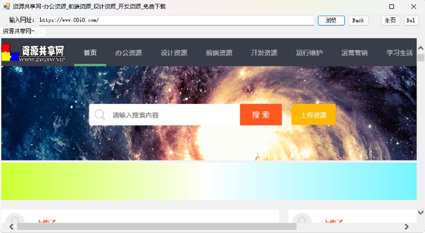Click the URL address input field
The width and height of the screenshot is (425, 233).
pyautogui.click(x=176, y=20)
